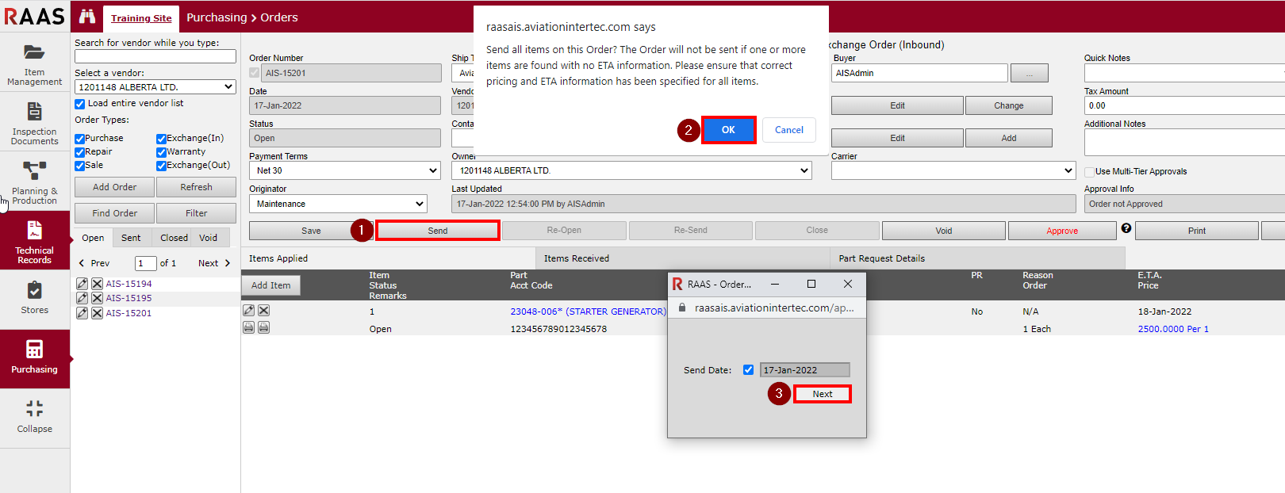
Task: Toggle Load entire vendor list checkbox
Action: click(x=80, y=104)
